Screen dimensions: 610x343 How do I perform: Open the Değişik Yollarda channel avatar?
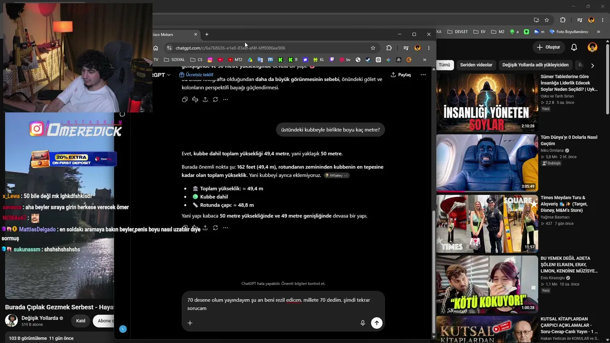(11, 321)
